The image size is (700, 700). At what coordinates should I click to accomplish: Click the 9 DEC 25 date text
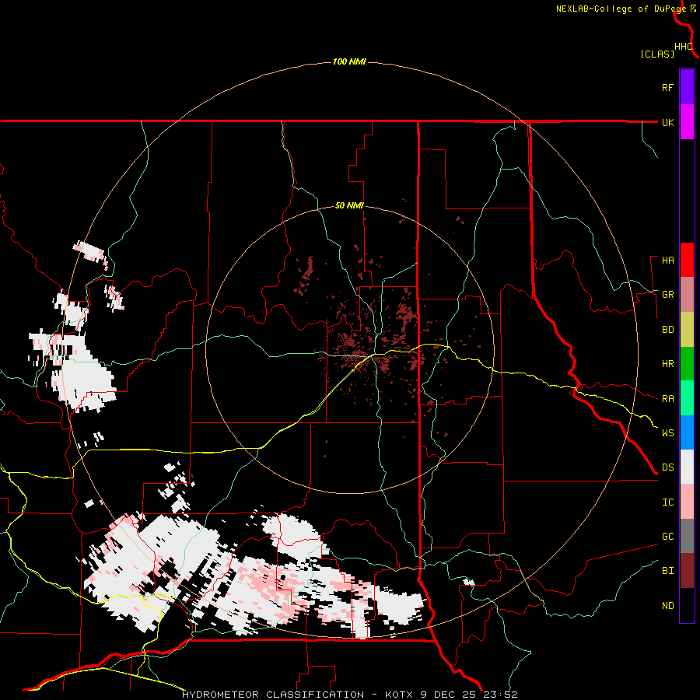[449, 695]
